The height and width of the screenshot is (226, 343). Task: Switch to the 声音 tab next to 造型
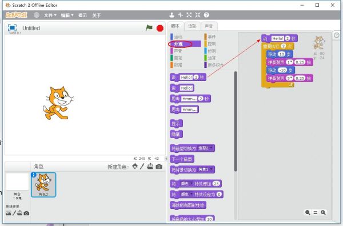tap(209, 26)
